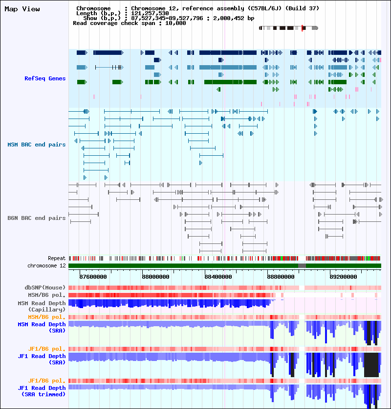Screen dimensions: 391x409
Task: Open the RefSeq Genes track label
Action: click(x=45, y=78)
